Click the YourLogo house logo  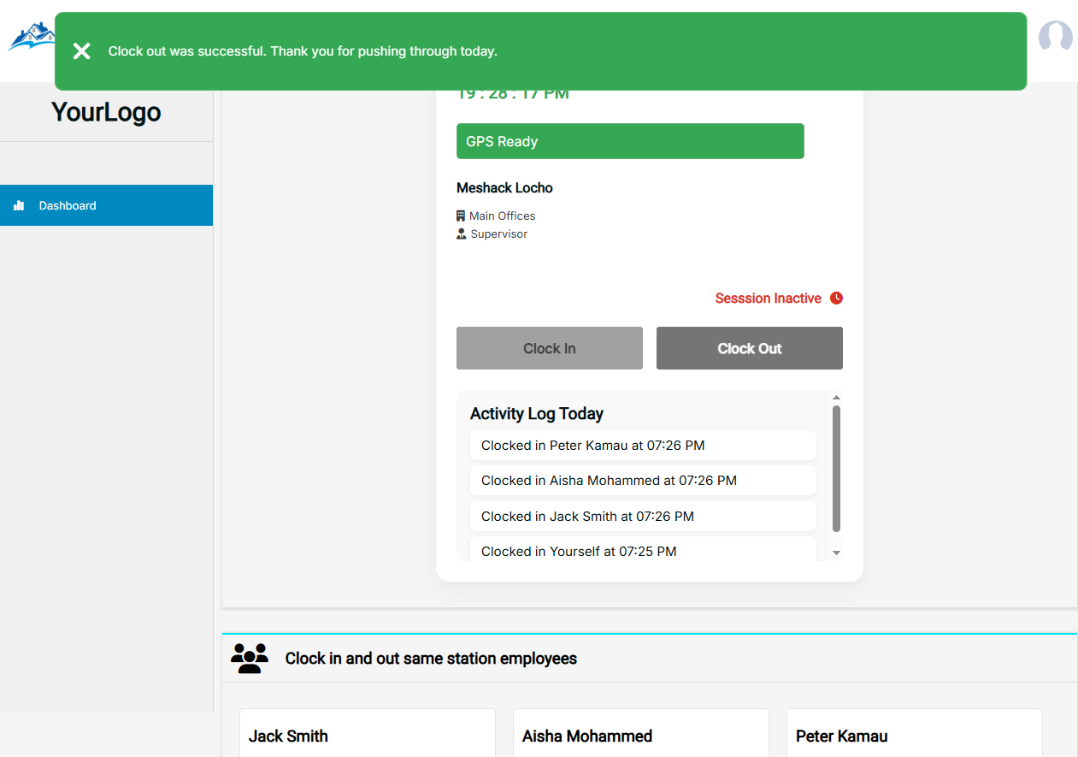(x=32, y=37)
